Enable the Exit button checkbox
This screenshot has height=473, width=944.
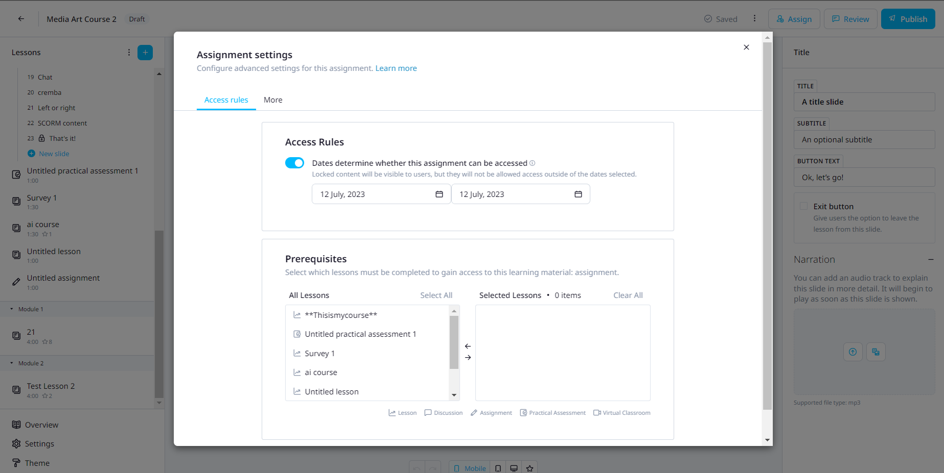pyautogui.click(x=803, y=205)
